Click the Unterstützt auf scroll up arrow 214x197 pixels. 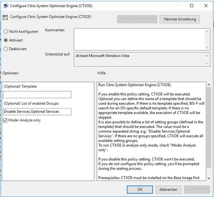coord(207,56)
